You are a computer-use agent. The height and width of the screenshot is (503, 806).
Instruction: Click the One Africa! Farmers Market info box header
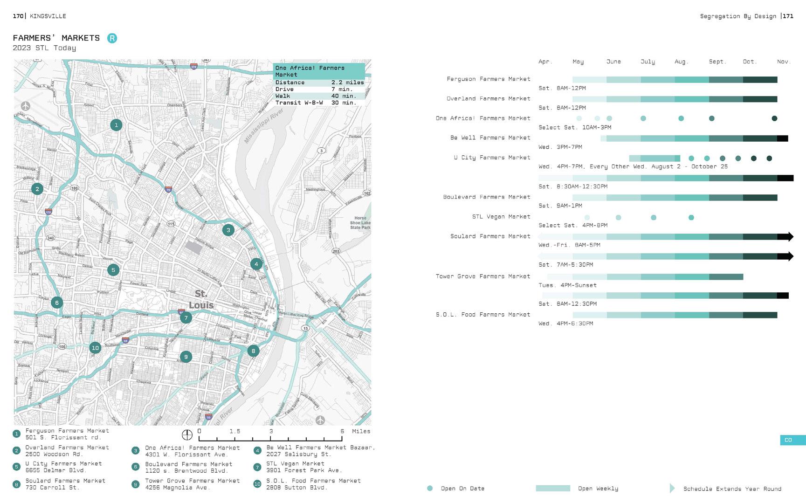319,71
